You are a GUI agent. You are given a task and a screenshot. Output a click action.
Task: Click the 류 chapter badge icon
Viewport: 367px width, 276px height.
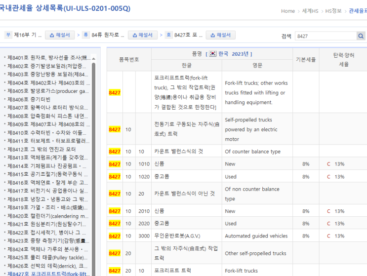pos(86,35)
